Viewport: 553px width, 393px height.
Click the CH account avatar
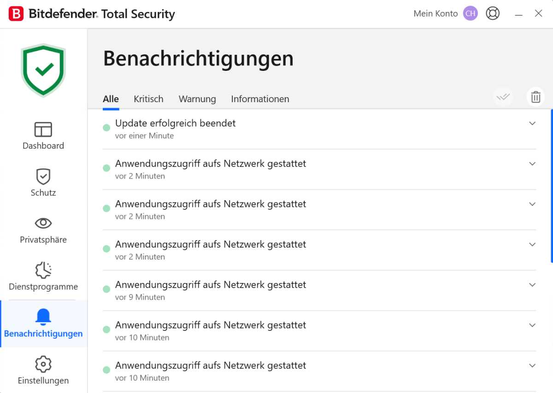click(470, 13)
